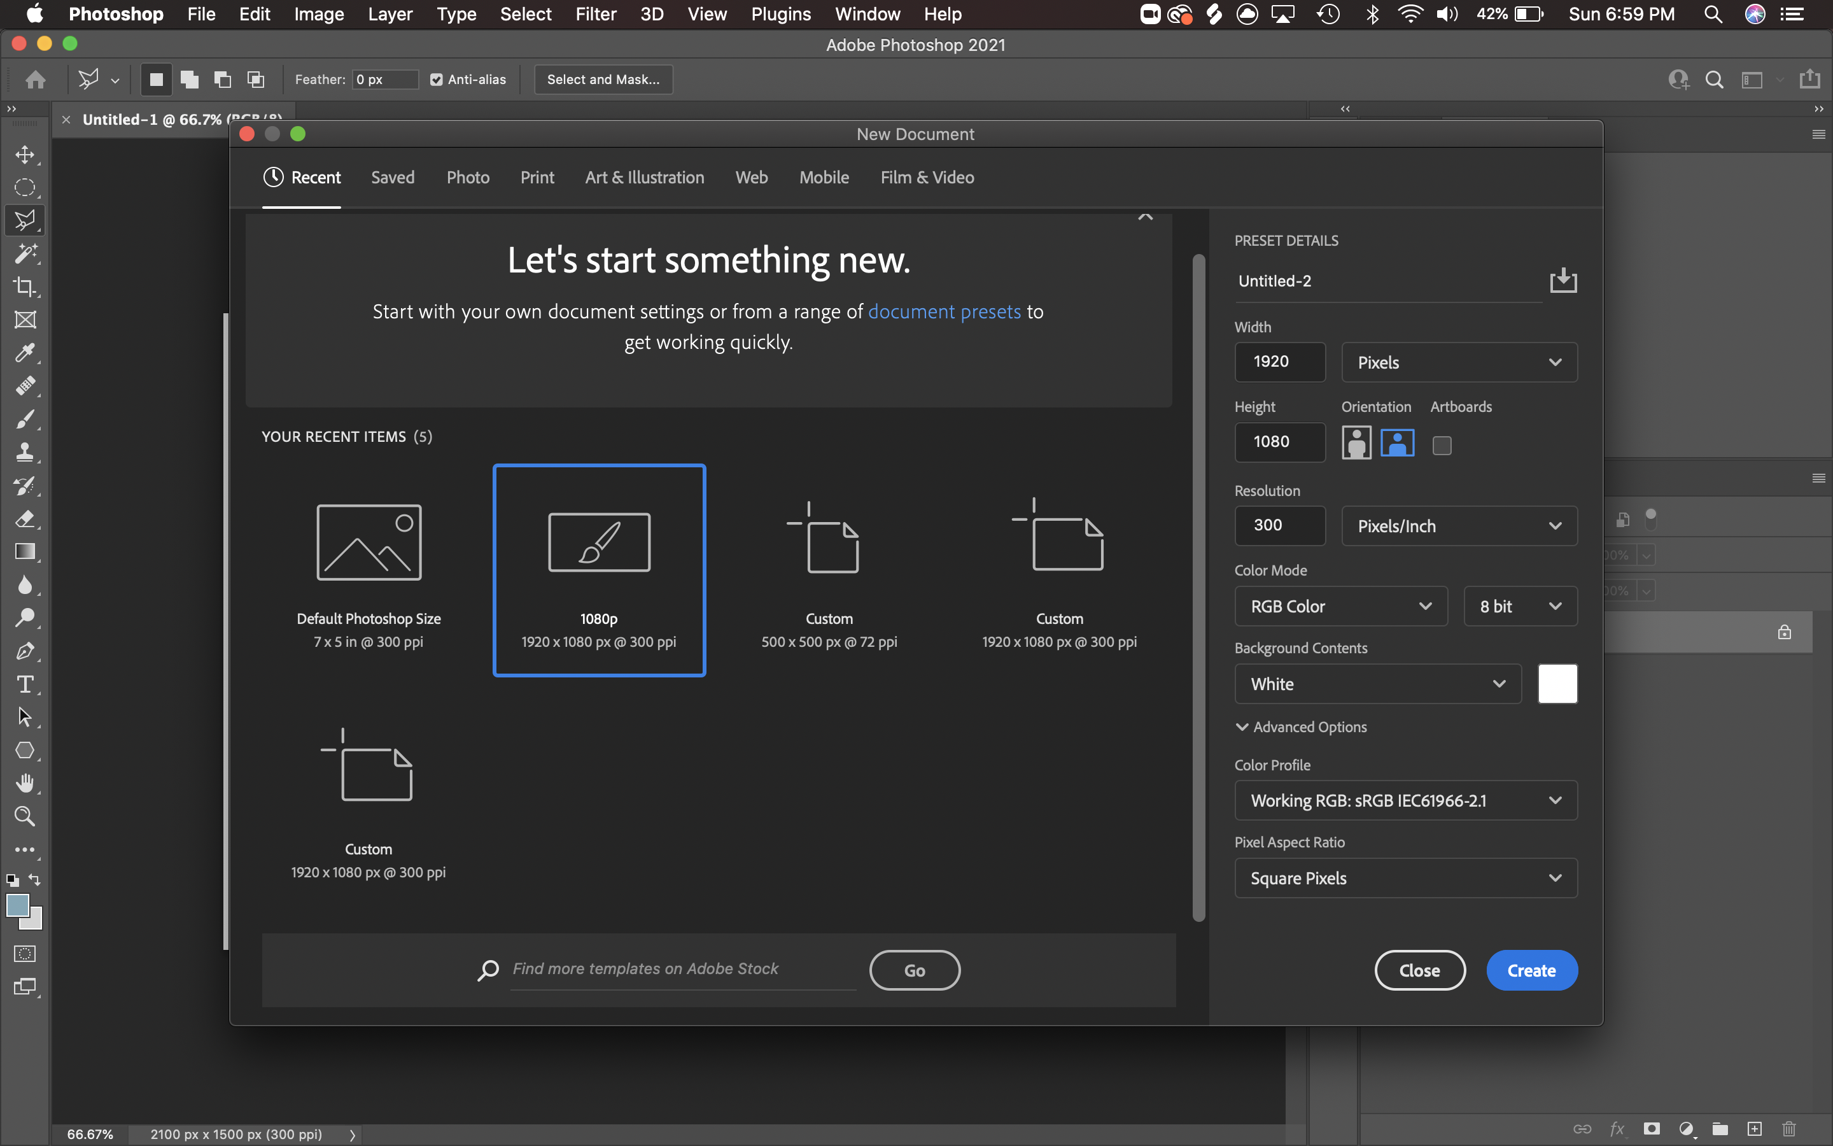
Task: Click the background color white swatch in dialog
Action: tap(1557, 684)
